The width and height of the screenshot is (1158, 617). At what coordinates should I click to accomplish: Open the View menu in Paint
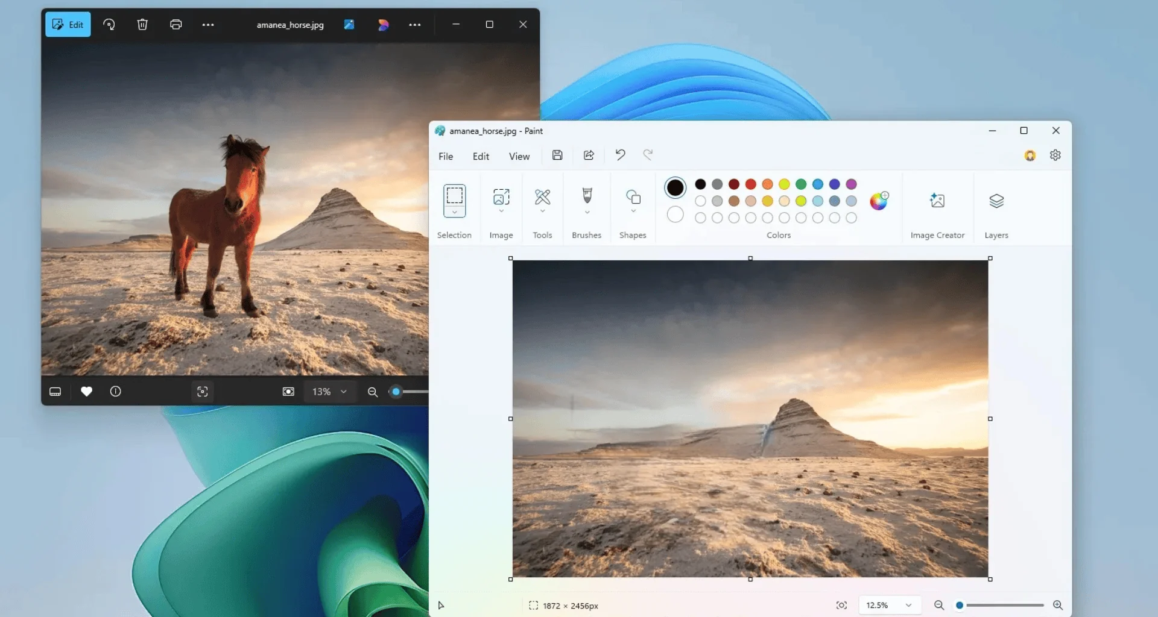(519, 157)
